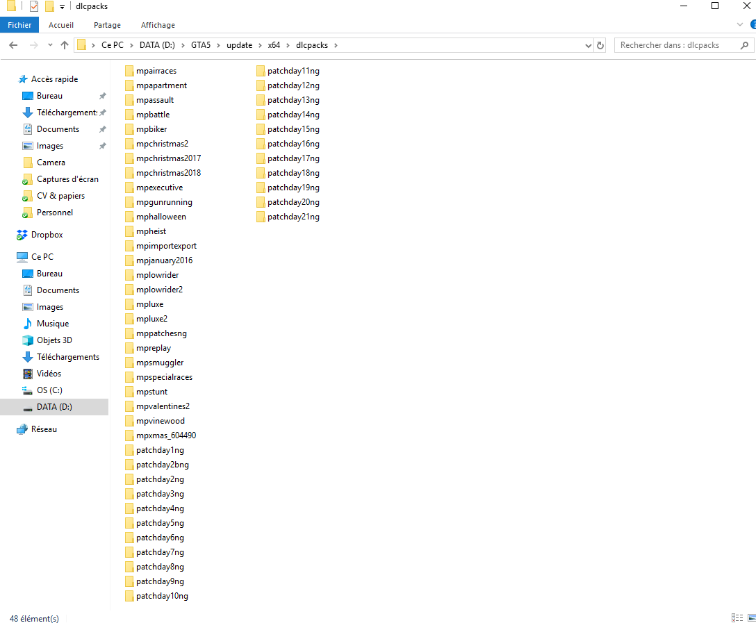Switch to the Accueil ribbon tab
The width and height of the screenshot is (756, 623).
[61, 25]
